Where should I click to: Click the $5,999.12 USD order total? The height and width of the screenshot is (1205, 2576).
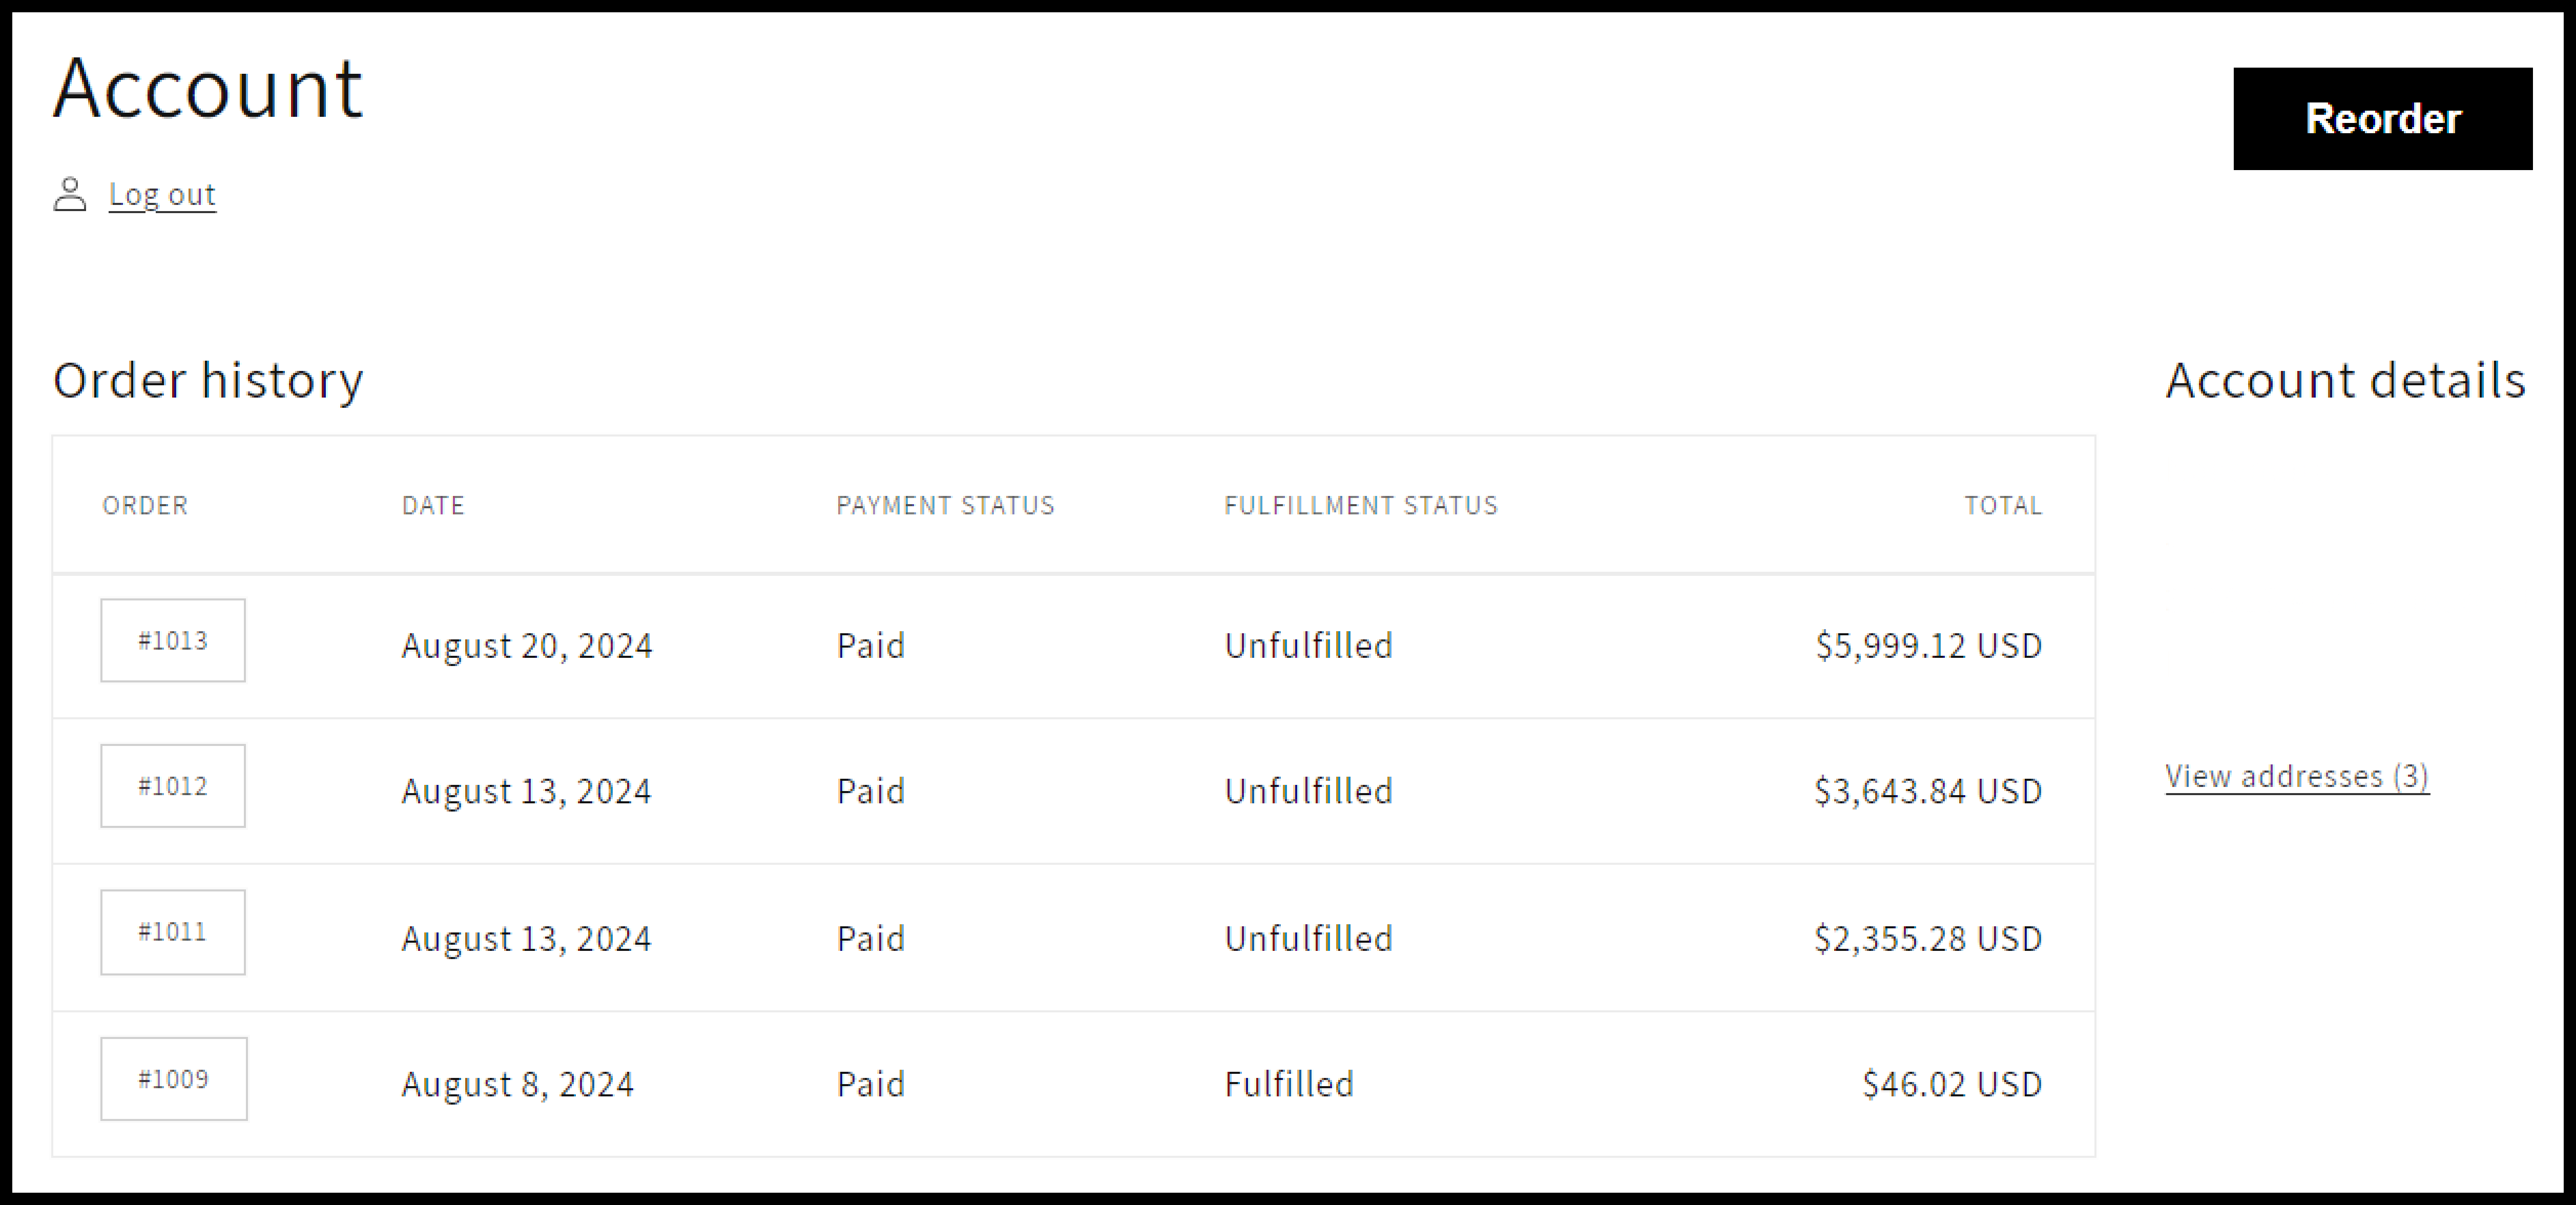1928,646
